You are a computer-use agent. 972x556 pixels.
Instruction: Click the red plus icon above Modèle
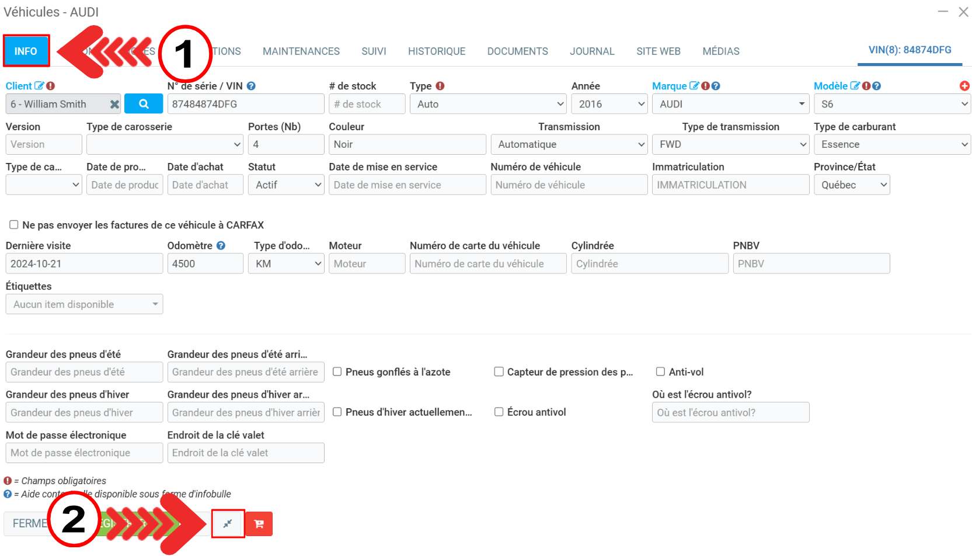[964, 86]
